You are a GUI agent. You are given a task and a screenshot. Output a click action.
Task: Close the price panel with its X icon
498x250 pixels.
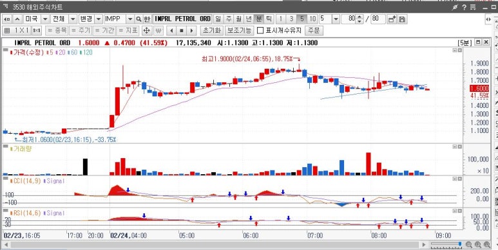coord(459,50)
